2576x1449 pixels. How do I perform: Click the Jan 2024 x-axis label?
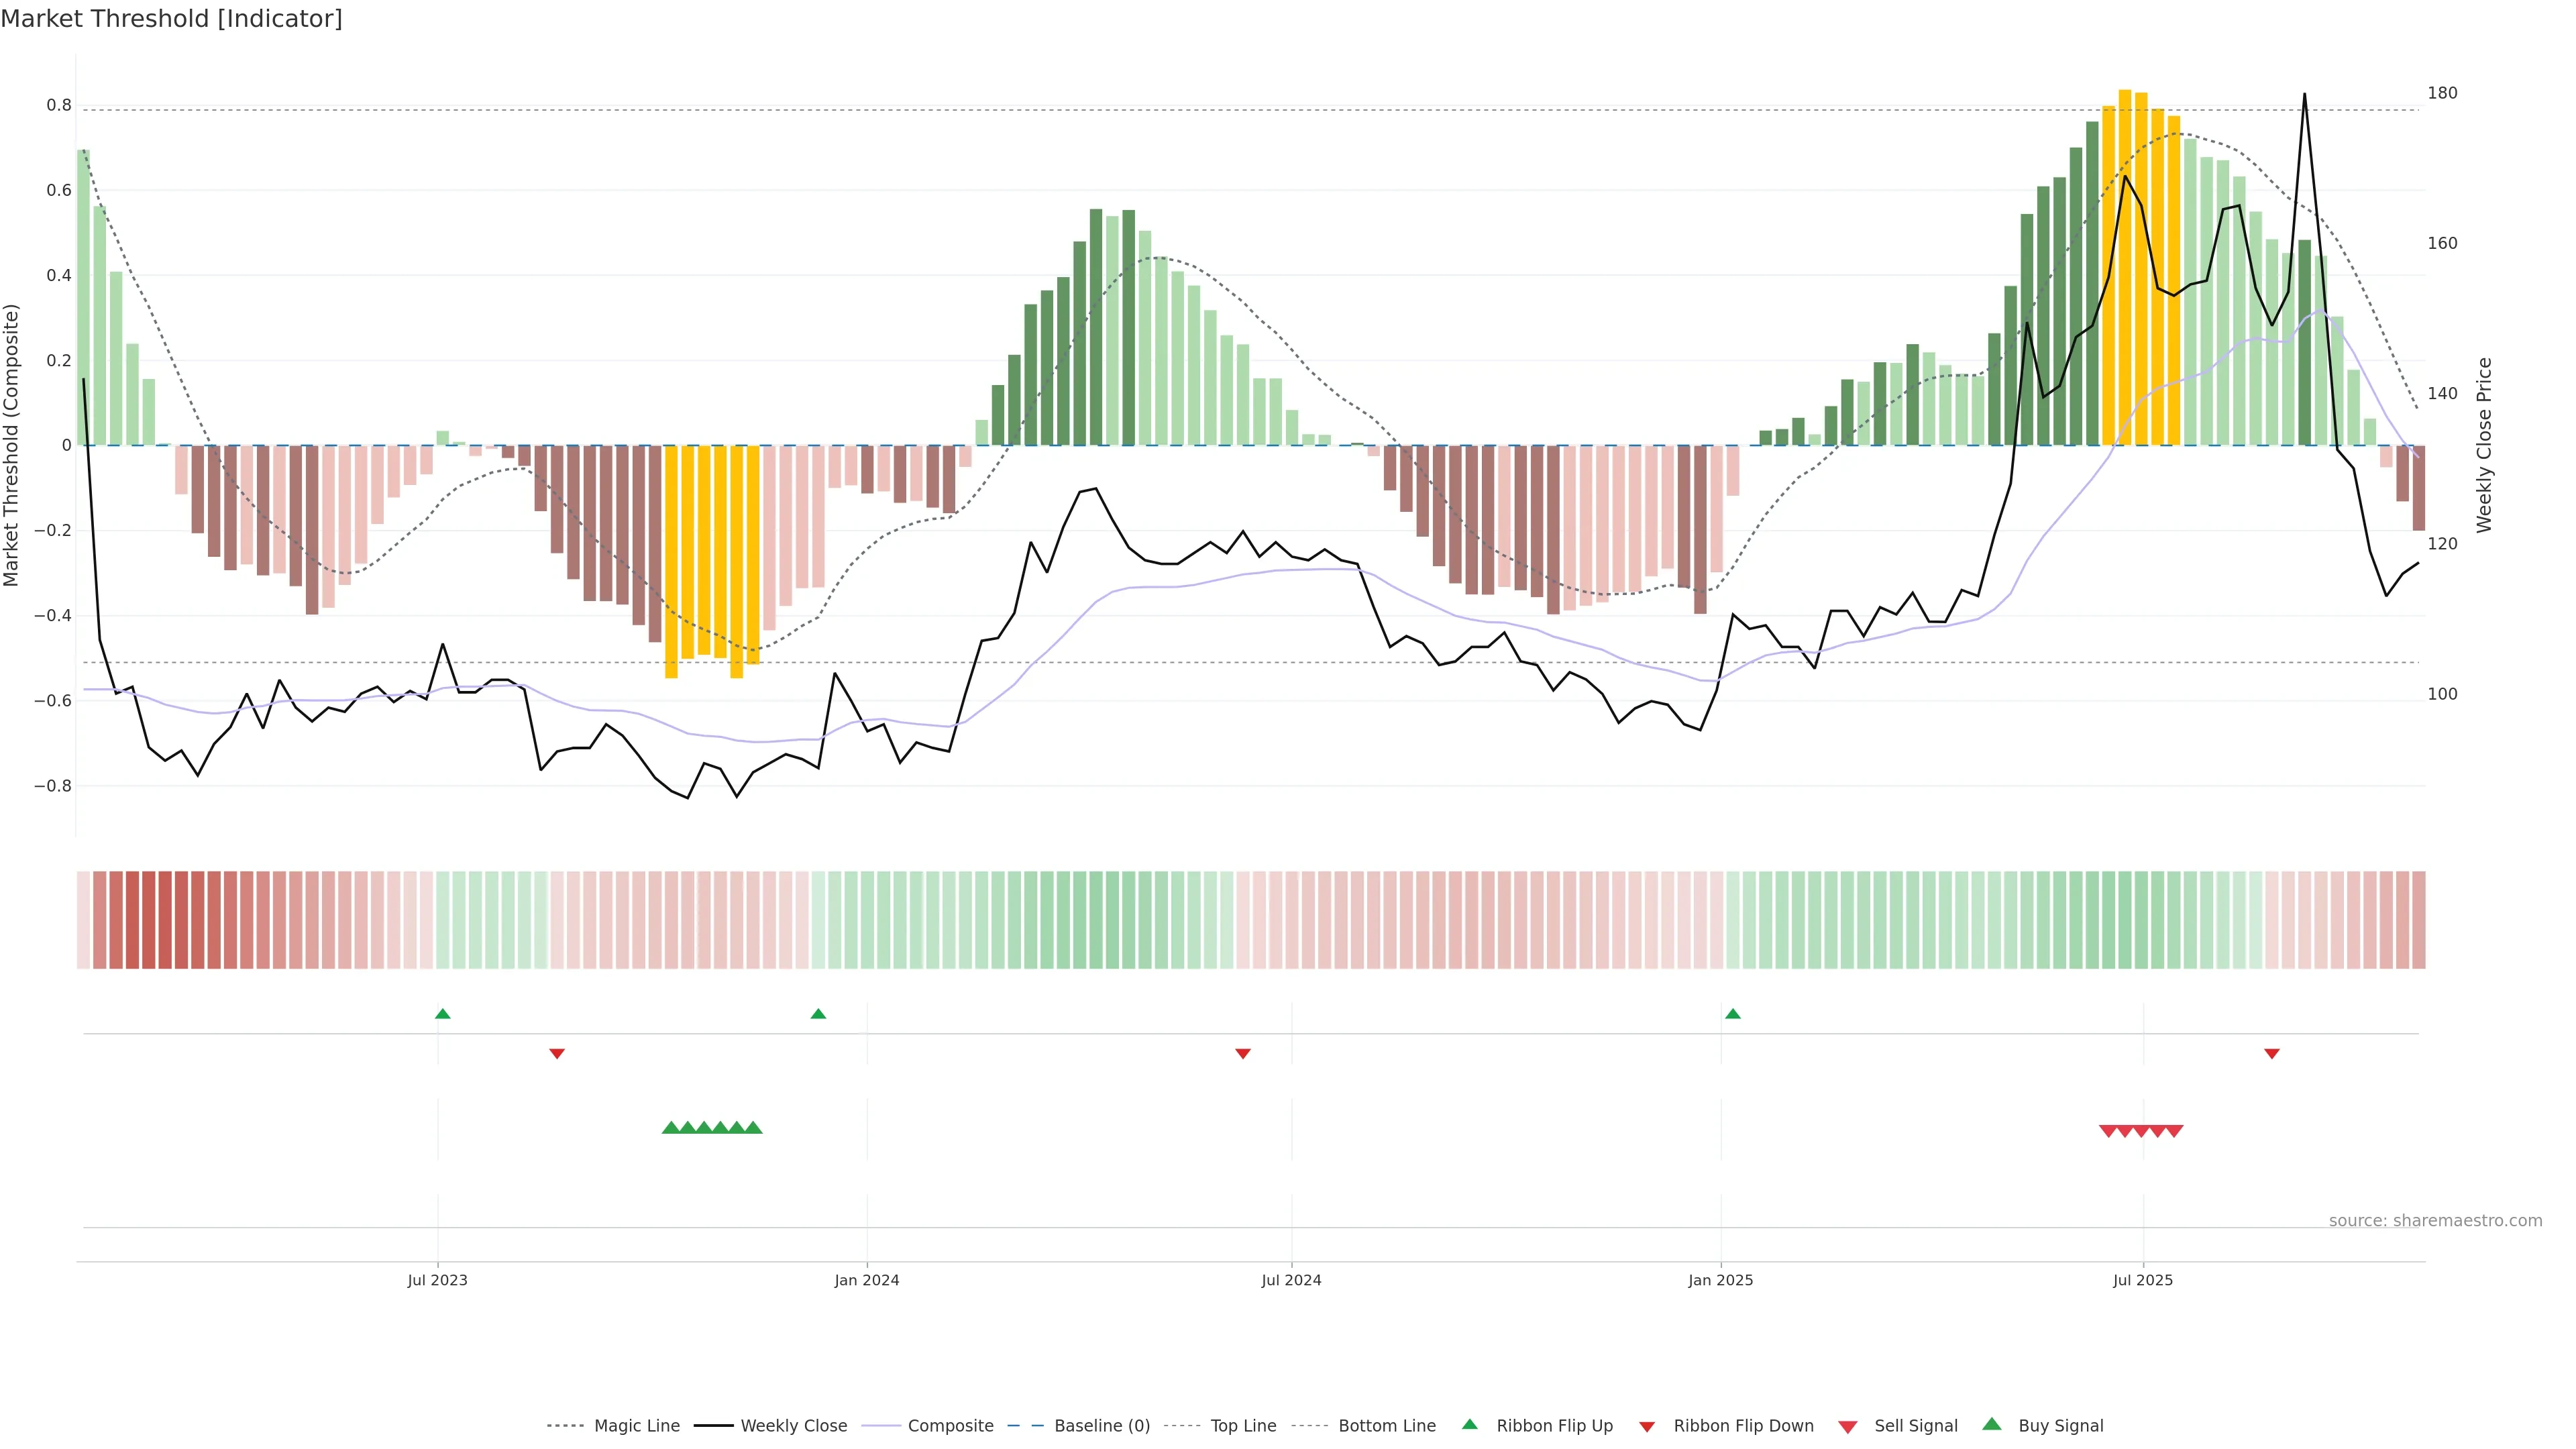pos(867,1280)
